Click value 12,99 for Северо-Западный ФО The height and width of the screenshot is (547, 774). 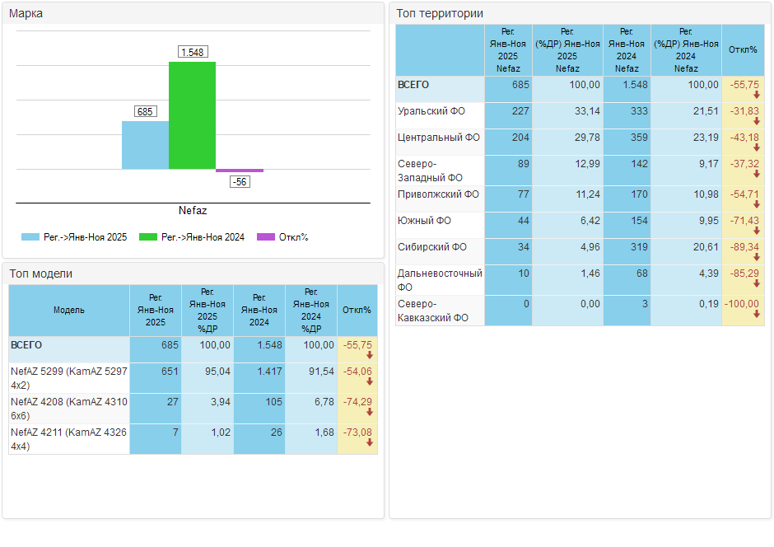pos(587,163)
